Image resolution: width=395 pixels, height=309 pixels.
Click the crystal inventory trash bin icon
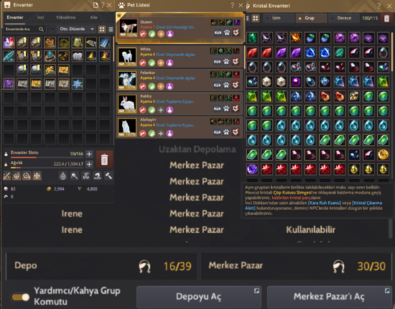[x=386, y=18]
